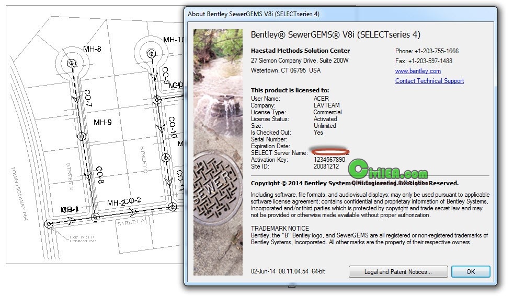Click the About dialog title bar text
Screen dimensions: 525x299
(254, 14)
